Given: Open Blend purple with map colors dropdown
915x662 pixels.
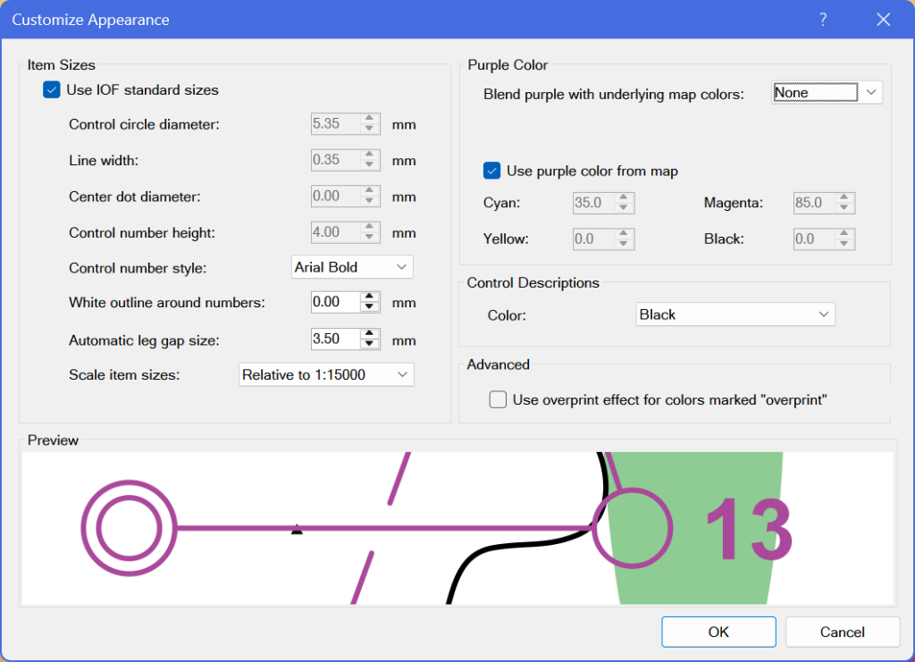Looking at the screenshot, I should point(827,93).
